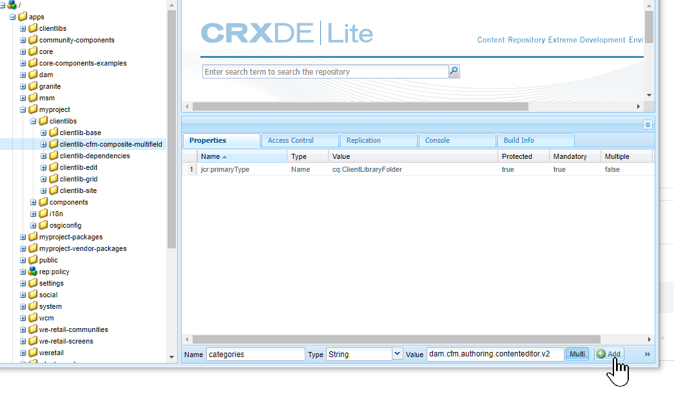
Task: Expand the clientlib-base node
Action: (x=43, y=133)
